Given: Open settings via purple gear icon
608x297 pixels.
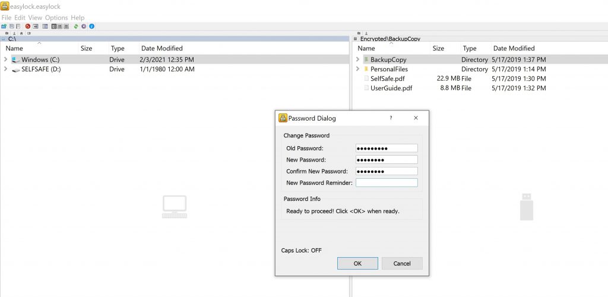Looking at the screenshot, I should click(84, 26).
